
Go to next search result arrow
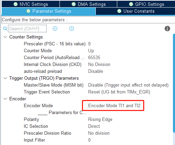72,29
